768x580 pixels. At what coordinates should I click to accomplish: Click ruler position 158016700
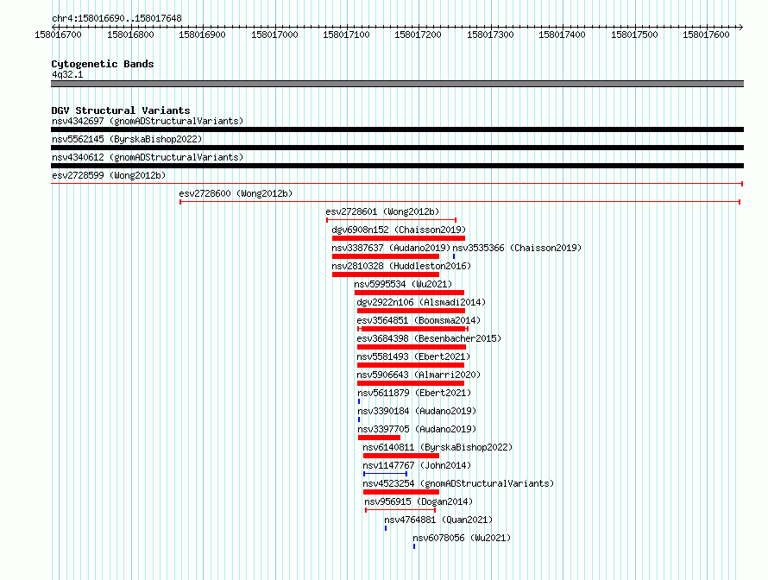[59, 35]
